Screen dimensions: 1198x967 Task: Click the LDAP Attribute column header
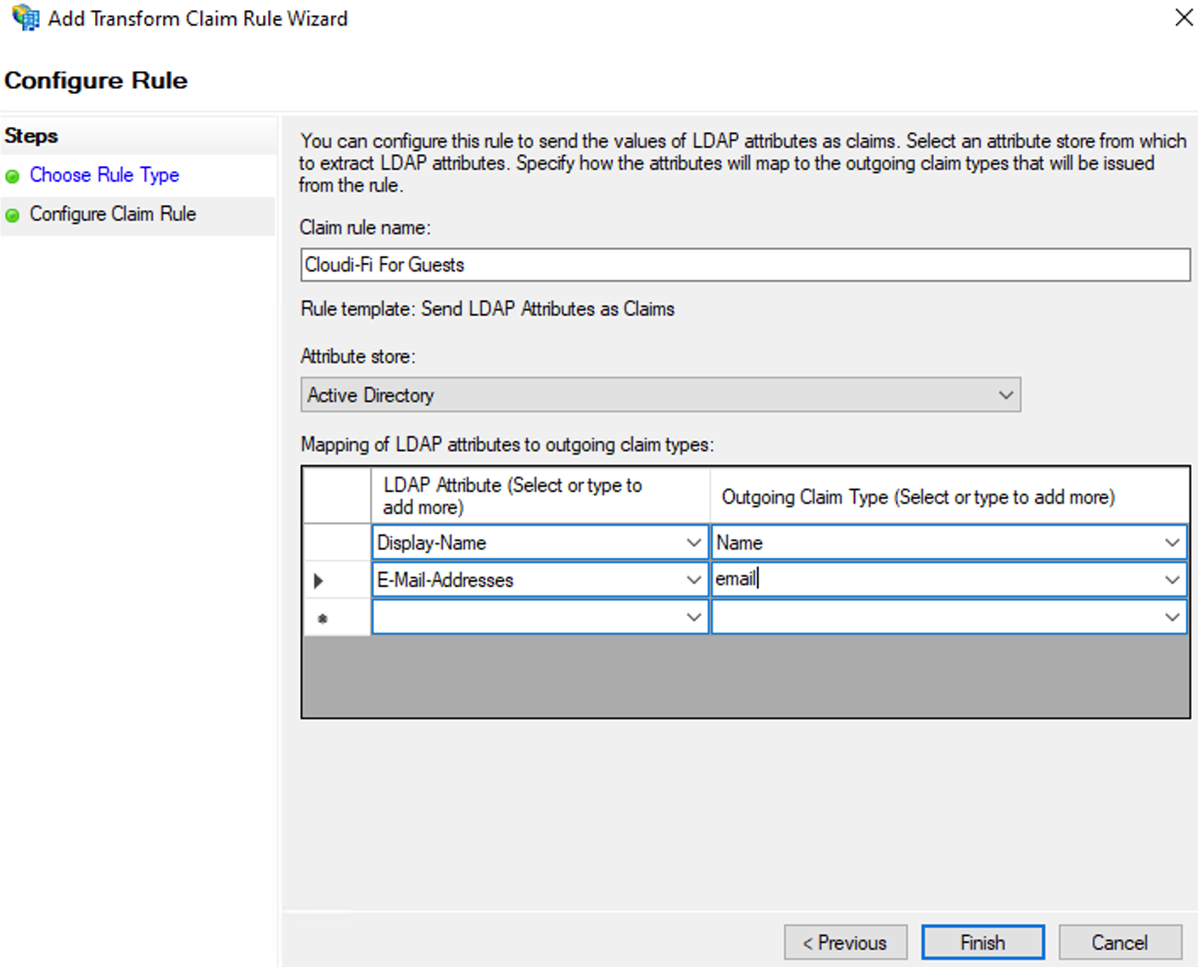[x=540, y=496]
